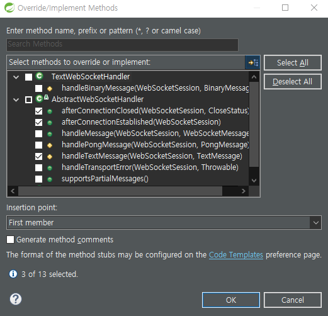The height and width of the screenshot is (316, 328).
Task: Check the handleMessage checkbox
Action: [38, 133]
